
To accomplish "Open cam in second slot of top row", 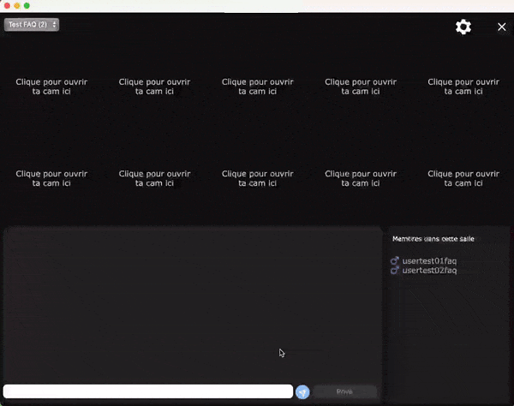I will (x=154, y=87).
